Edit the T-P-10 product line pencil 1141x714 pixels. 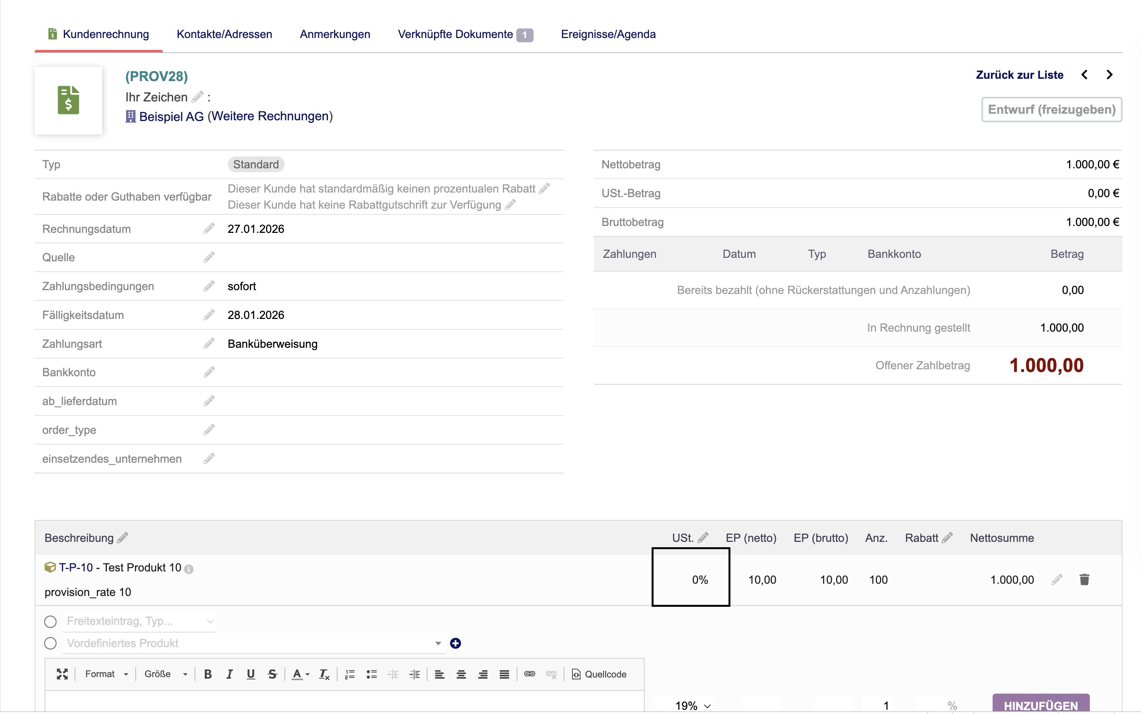pyautogui.click(x=1057, y=580)
